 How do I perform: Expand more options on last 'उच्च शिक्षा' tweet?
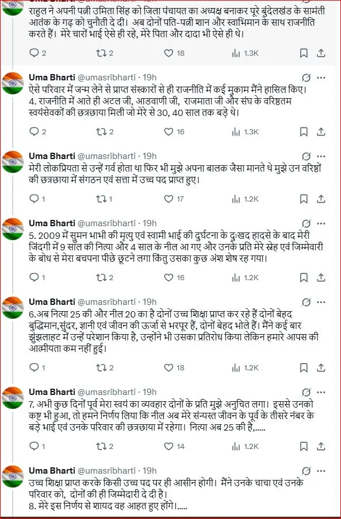click(x=321, y=471)
